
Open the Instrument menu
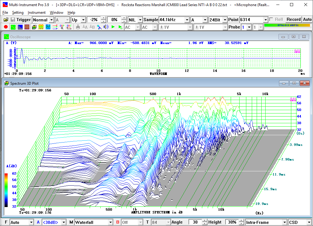point(36,13)
